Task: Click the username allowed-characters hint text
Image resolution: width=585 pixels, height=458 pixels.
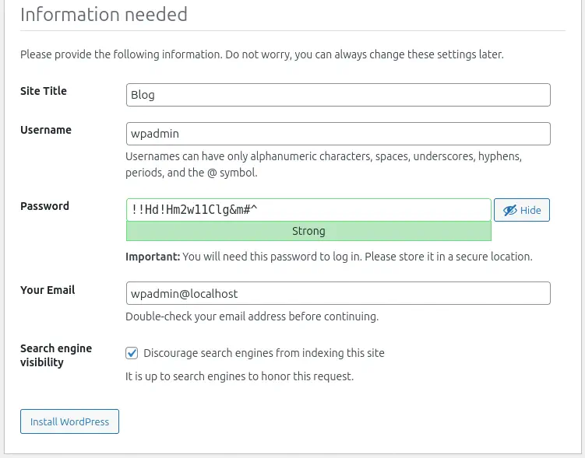Action: click(323, 164)
